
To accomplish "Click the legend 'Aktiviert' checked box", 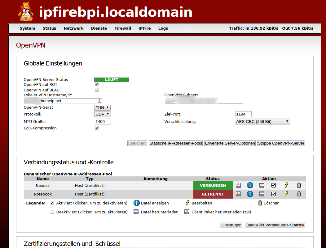I will click(x=52, y=203).
